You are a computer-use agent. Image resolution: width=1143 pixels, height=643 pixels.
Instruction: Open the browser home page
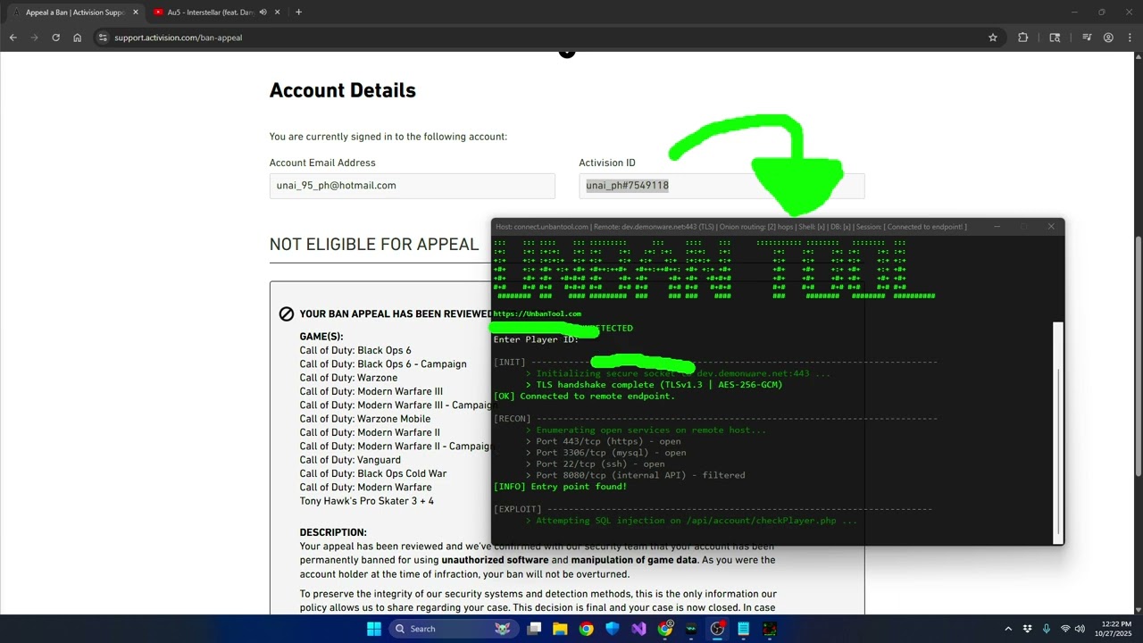[78, 38]
